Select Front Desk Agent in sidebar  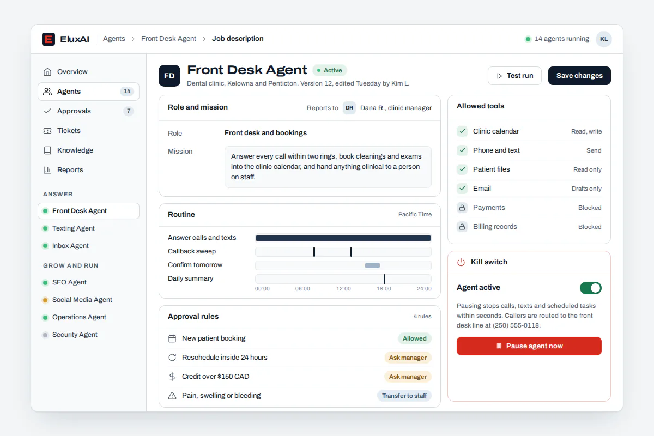(88, 211)
